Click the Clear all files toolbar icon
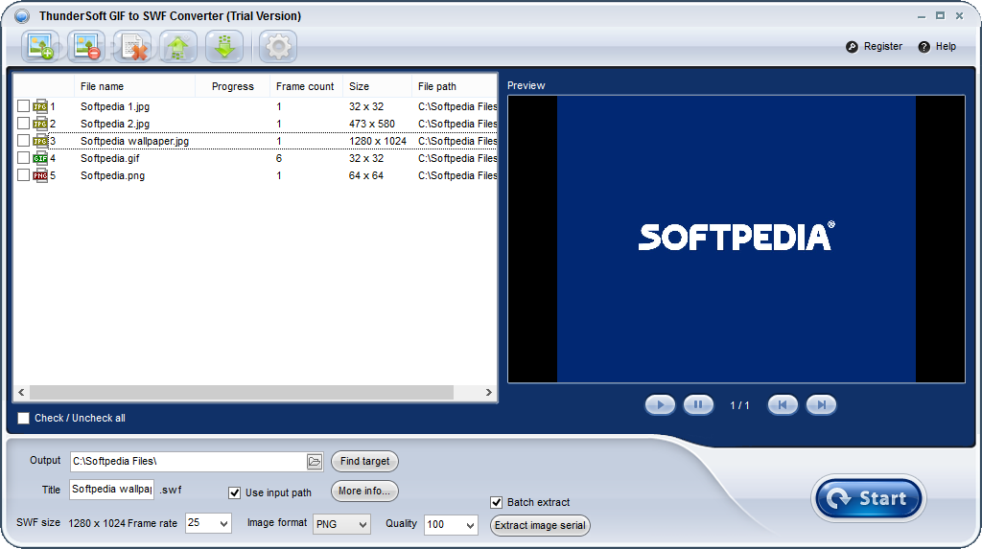 click(x=132, y=46)
